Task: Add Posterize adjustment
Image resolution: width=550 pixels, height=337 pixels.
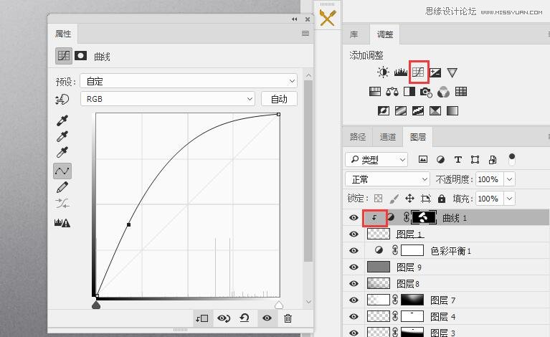Action: (401, 111)
